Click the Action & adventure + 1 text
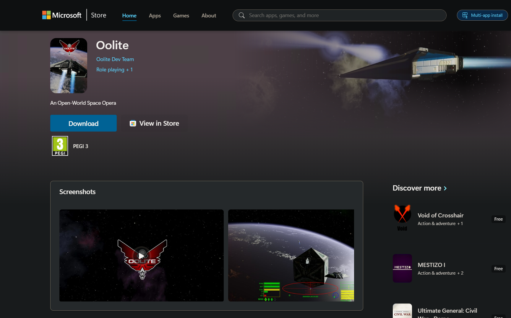This screenshot has height=318, width=511. (440, 224)
